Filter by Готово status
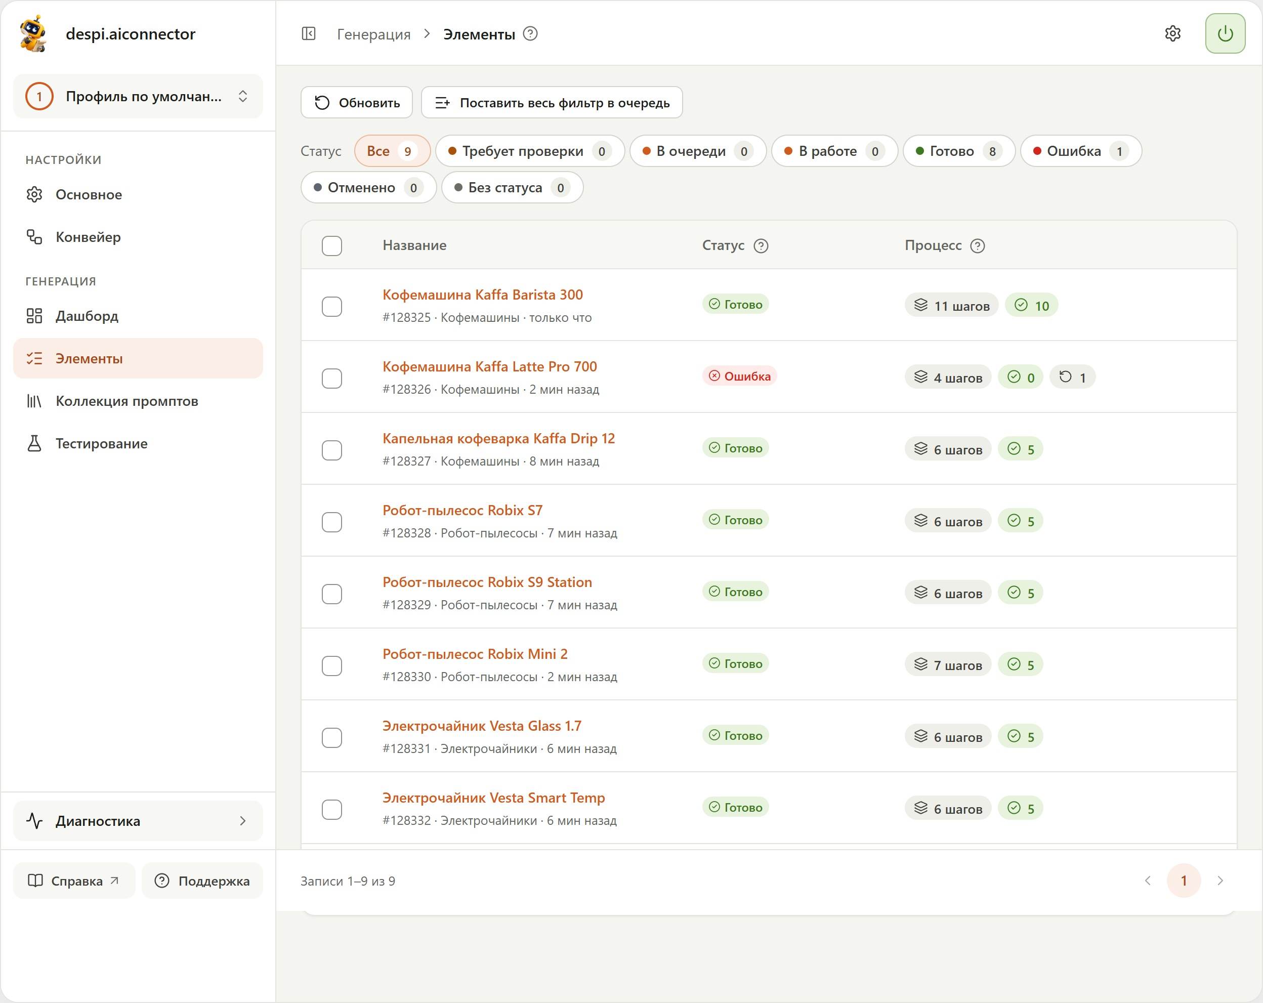The height and width of the screenshot is (1003, 1263). pos(958,151)
